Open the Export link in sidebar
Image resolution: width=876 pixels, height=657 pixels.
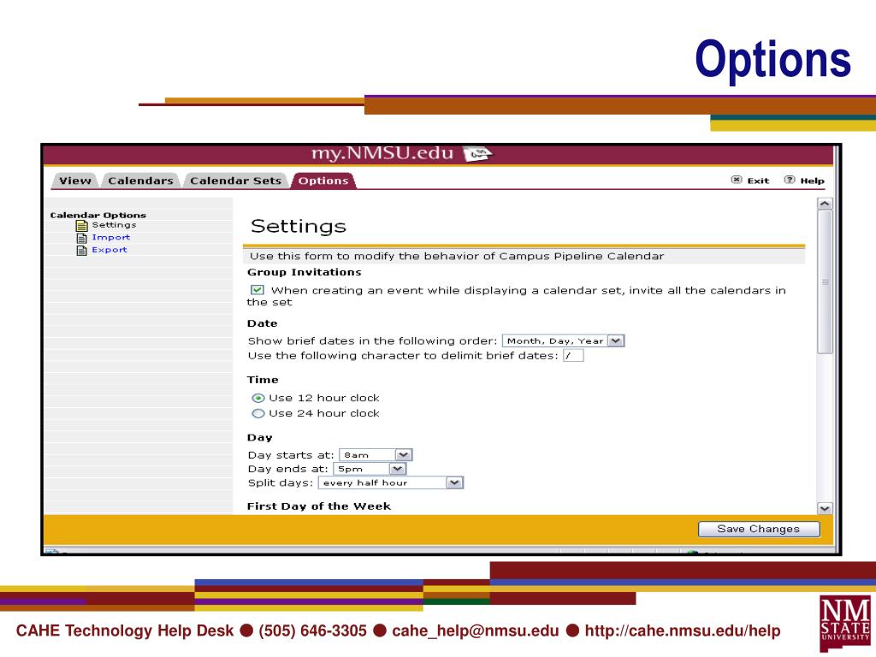pyautogui.click(x=109, y=250)
